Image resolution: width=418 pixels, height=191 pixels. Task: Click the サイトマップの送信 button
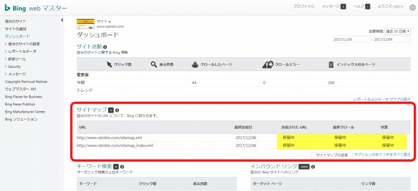[x=332, y=155]
